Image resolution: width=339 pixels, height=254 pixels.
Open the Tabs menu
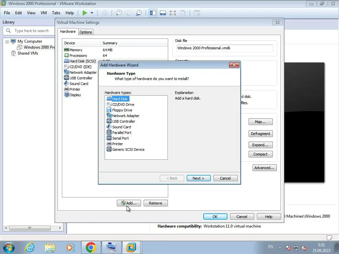pyautogui.click(x=56, y=13)
